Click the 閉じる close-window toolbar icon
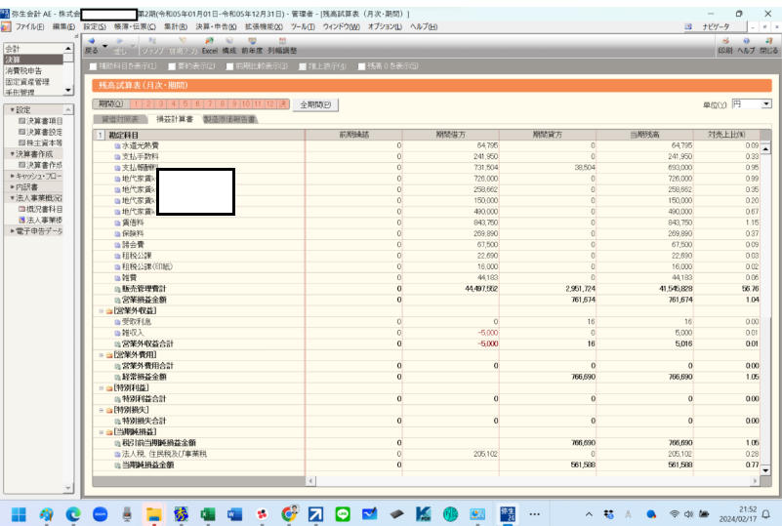The height and width of the screenshot is (526, 782). (x=769, y=44)
